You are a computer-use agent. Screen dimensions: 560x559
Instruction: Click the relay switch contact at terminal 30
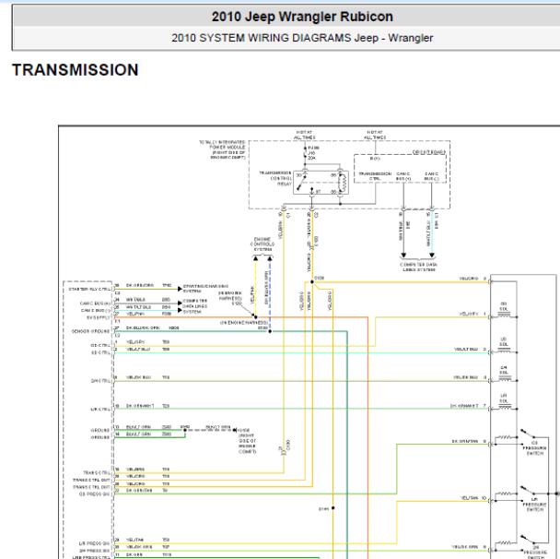300,182
